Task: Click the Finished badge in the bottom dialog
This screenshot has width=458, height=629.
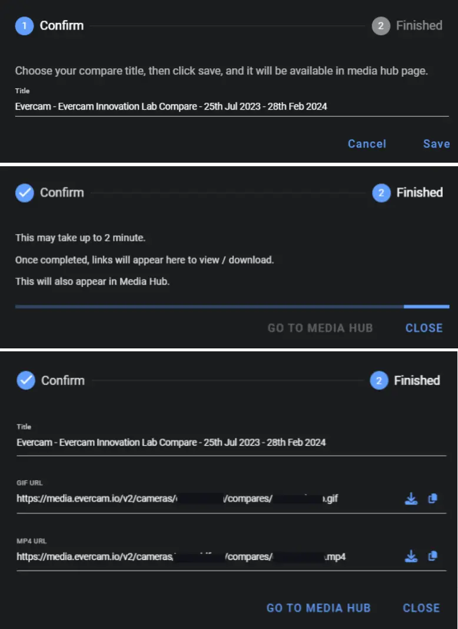Action: click(380, 380)
